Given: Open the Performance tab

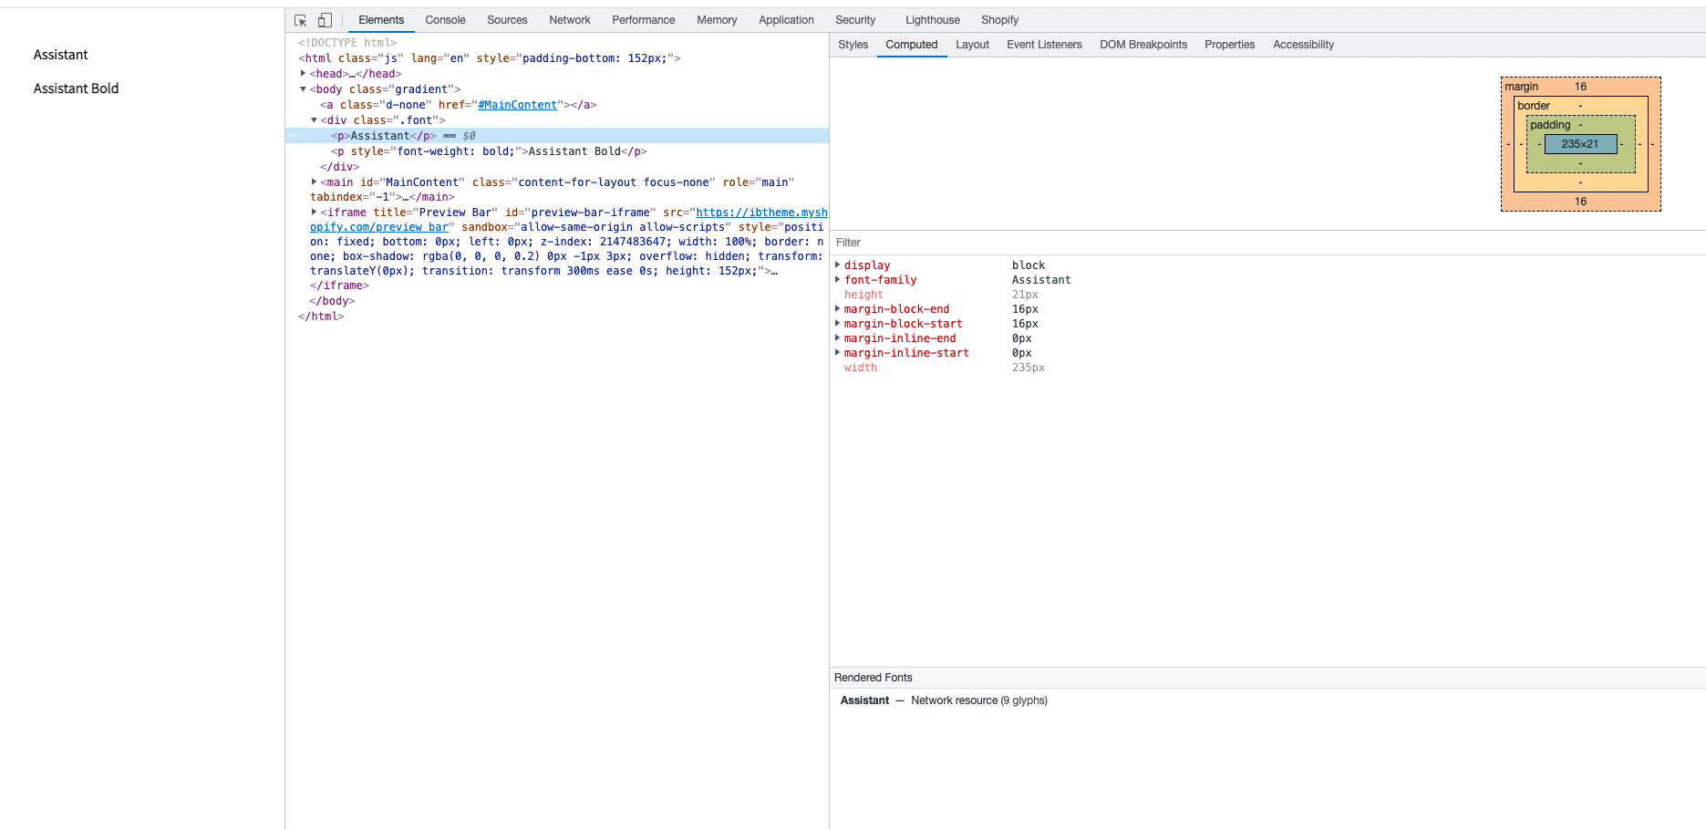Looking at the screenshot, I should [x=644, y=20].
